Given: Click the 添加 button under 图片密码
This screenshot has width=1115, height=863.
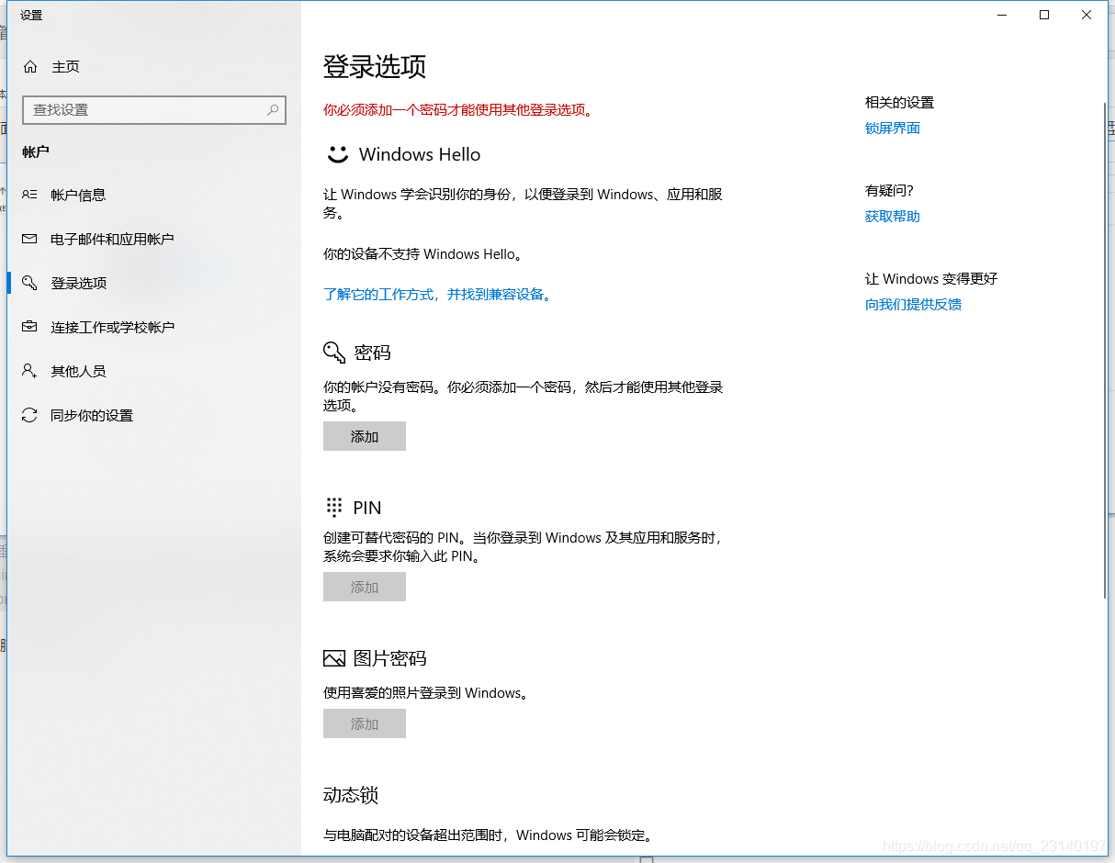Looking at the screenshot, I should [x=365, y=723].
